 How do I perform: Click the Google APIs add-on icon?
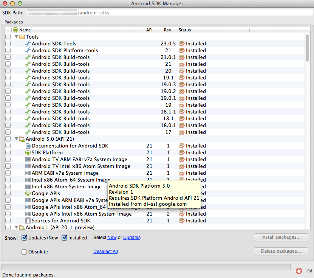28,193
